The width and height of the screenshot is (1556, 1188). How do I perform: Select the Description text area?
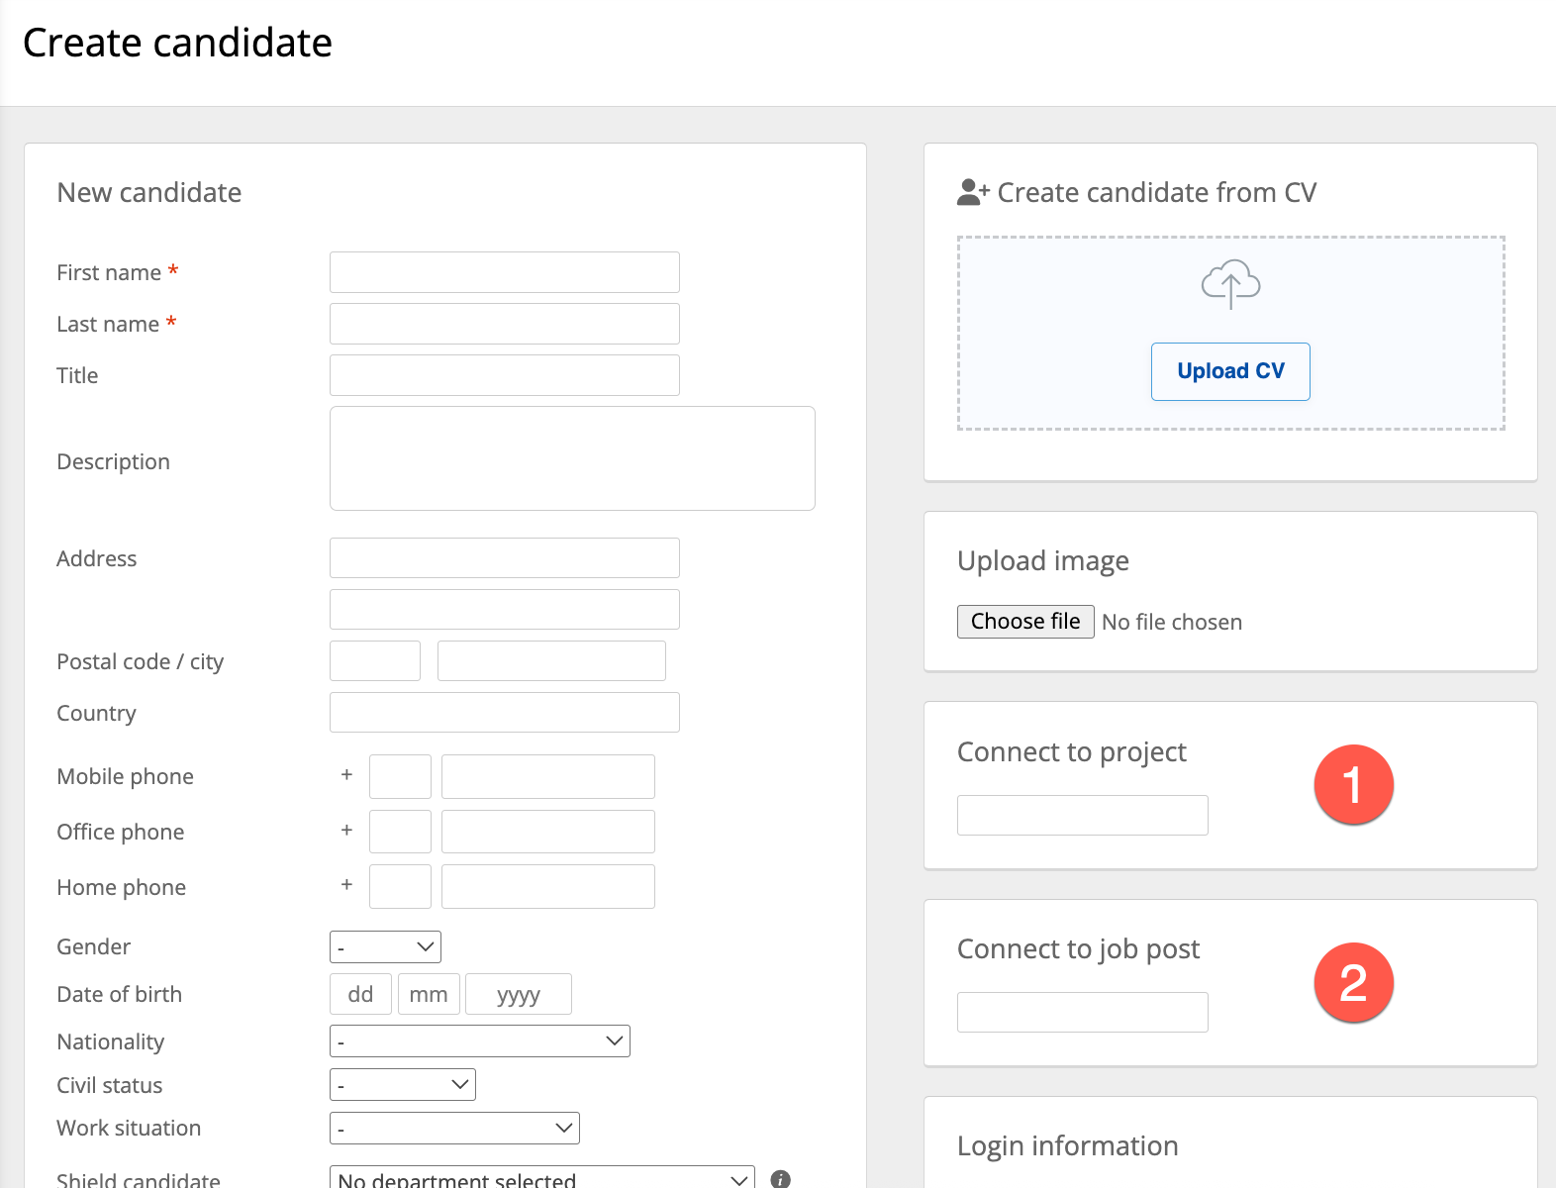click(x=571, y=458)
